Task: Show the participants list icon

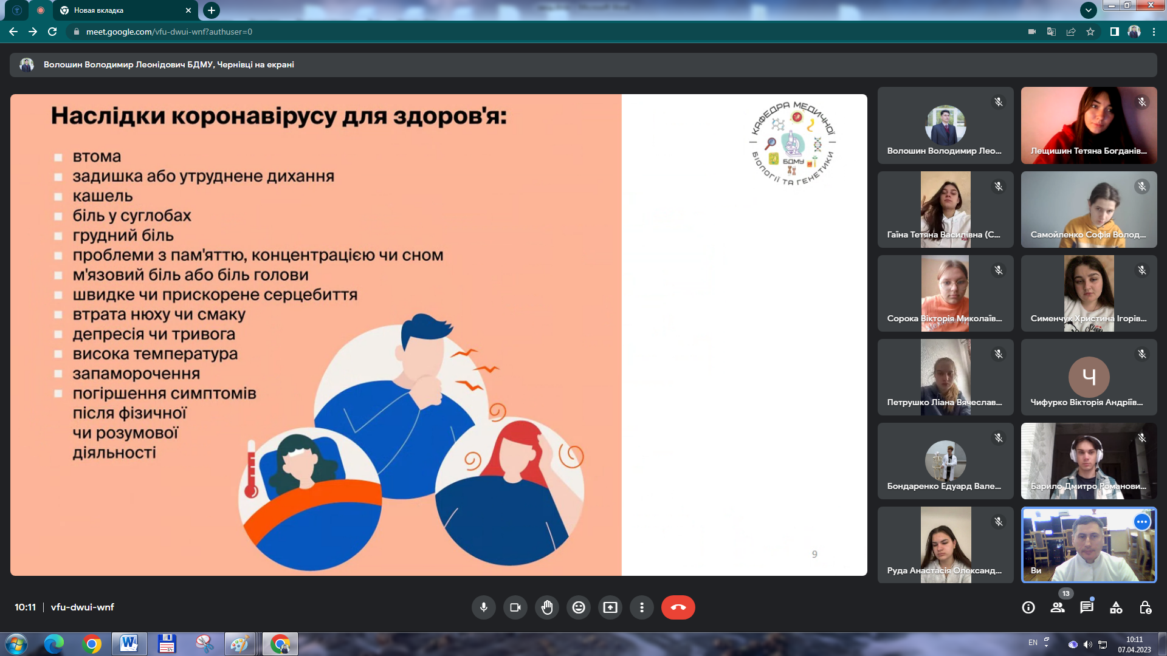Action: point(1058,607)
